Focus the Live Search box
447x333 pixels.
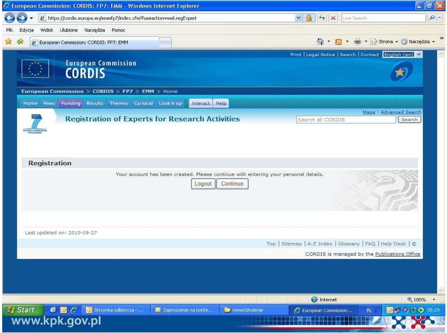click(383, 18)
